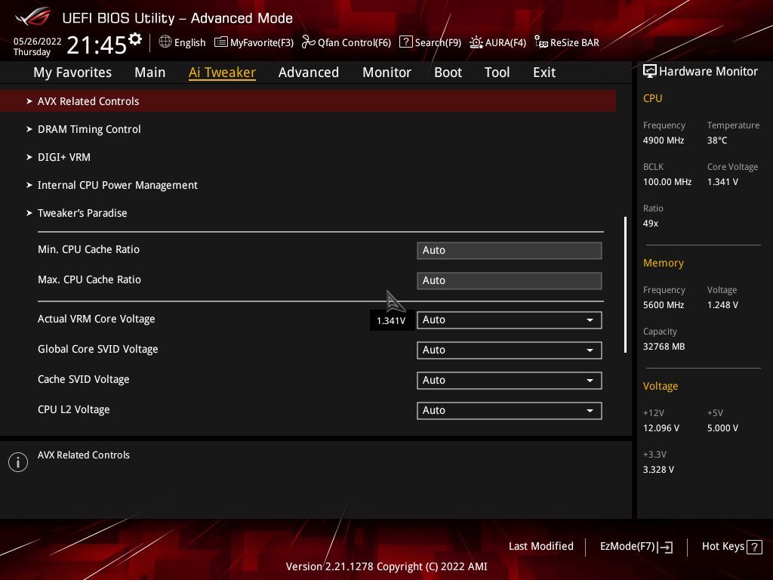Launch Qfan Control(F6) label
This screenshot has width=773, height=580.
[x=355, y=43]
